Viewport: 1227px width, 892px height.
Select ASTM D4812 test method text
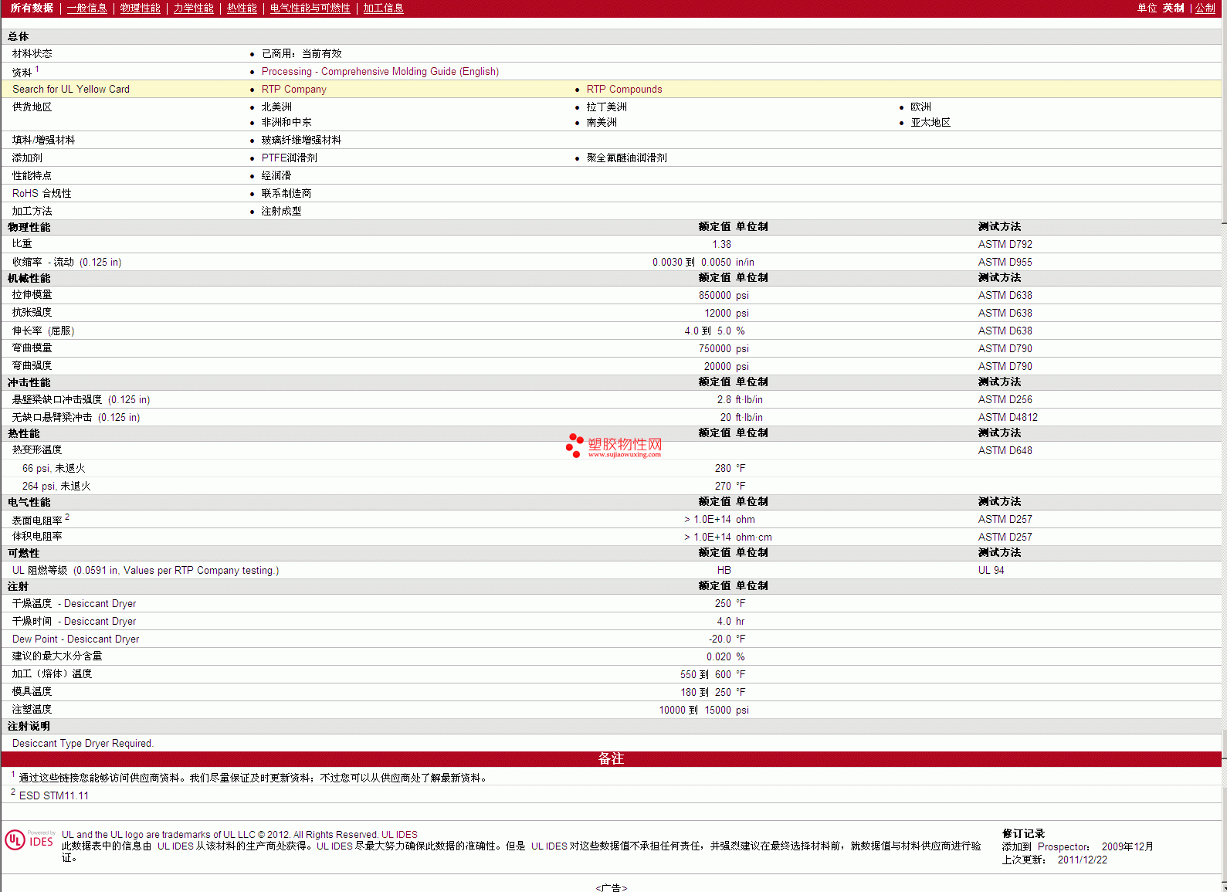point(1008,417)
